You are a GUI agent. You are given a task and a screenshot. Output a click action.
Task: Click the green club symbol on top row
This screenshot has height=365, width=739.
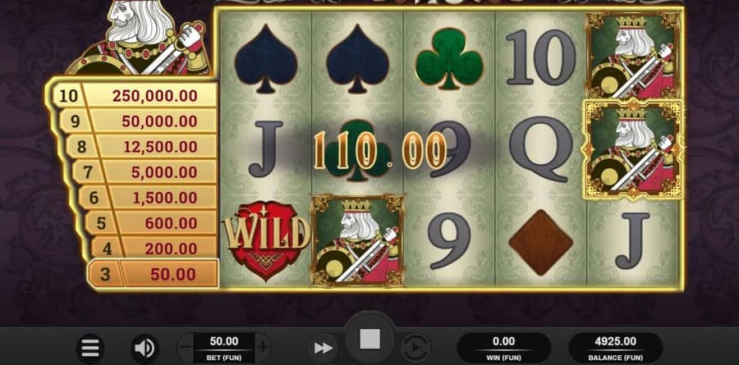click(x=449, y=59)
